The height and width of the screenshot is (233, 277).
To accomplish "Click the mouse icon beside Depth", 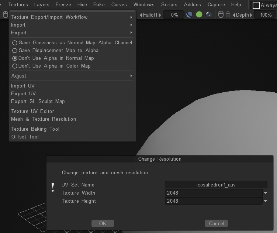I will click(x=221, y=15).
